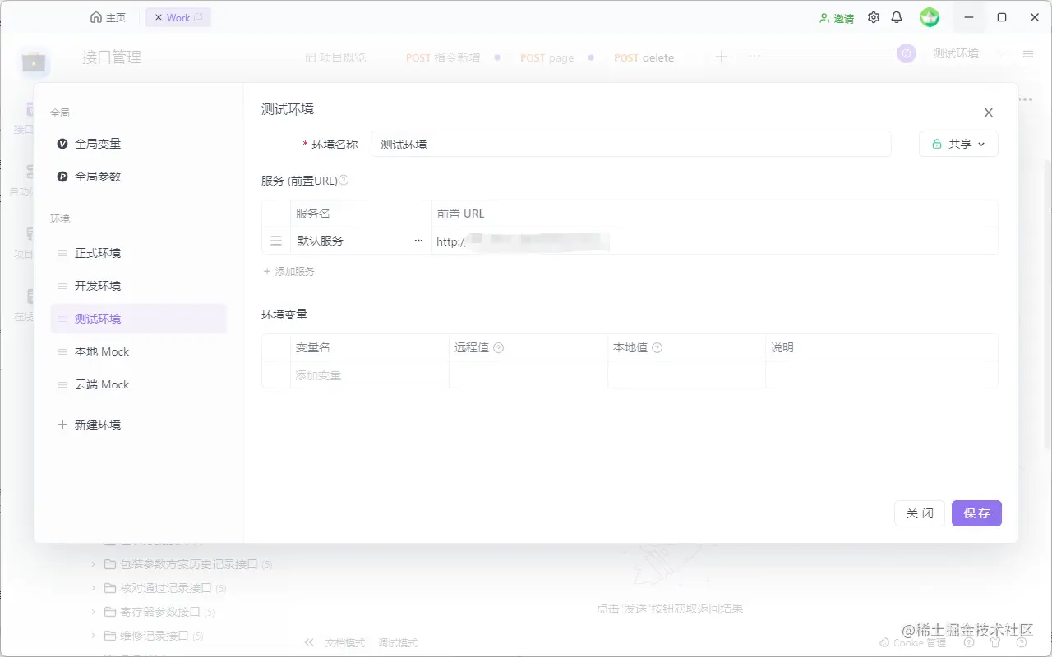
Task: Click 维修记录接口 tree item
Action: pos(155,636)
